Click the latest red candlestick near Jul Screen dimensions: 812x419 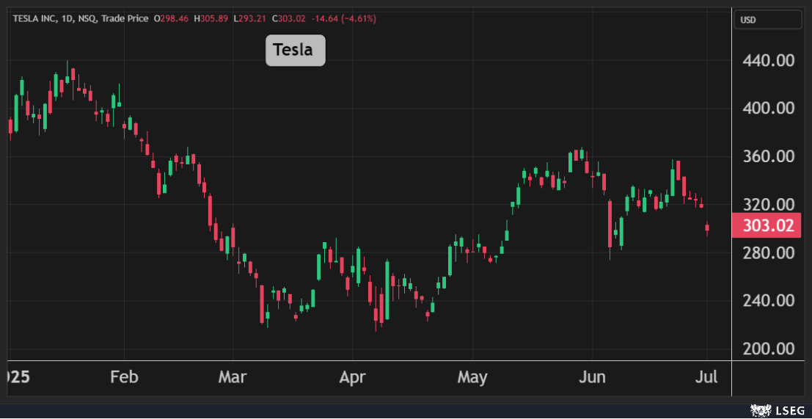[707, 228]
